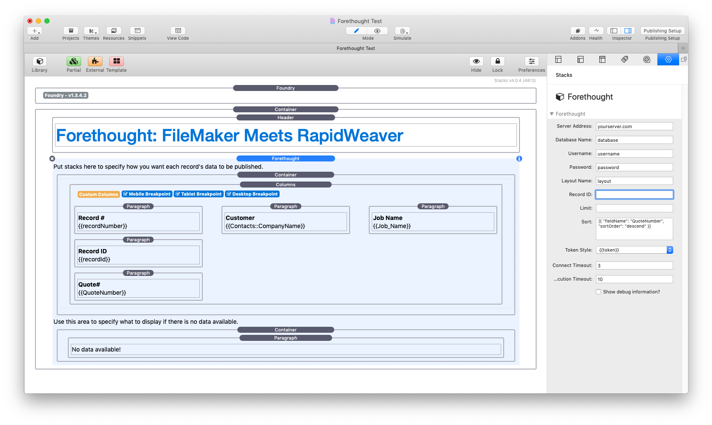Toggle Hide for the selected stack
The image size is (712, 425).
pyautogui.click(x=476, y=61)
